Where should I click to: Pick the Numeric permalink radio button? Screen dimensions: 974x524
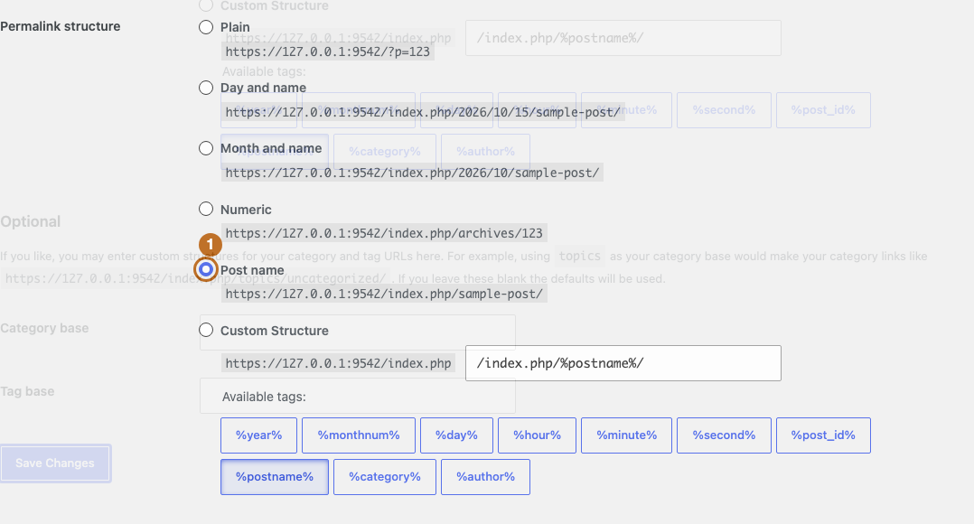coord(206,209)
